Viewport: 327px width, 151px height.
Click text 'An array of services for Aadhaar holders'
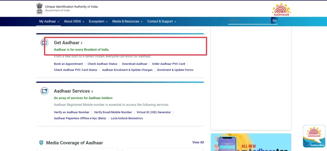coord(83,98)
